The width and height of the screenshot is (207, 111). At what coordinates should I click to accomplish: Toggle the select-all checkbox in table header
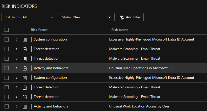(7, 30)
